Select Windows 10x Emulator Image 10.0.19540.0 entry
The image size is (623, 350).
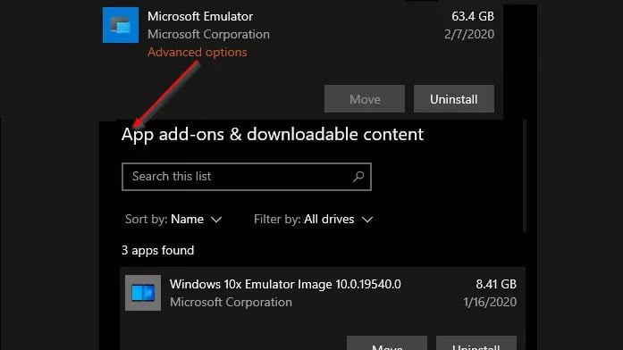[323, 309]
